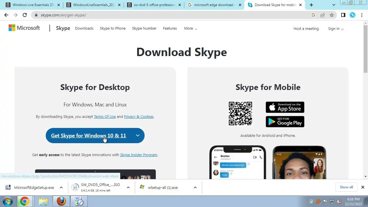Launch Firefox from taskbar
The width and height of the screenshot is (368, 207).
point(61,202)
